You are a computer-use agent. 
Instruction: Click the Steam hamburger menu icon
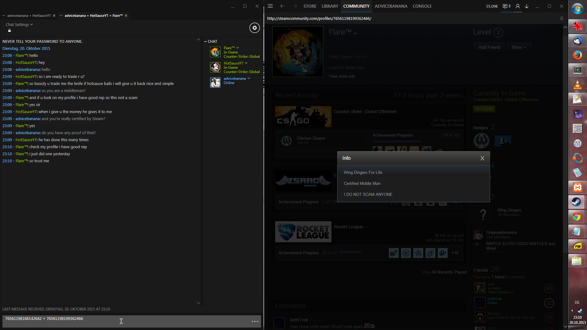tap(270, 6)
